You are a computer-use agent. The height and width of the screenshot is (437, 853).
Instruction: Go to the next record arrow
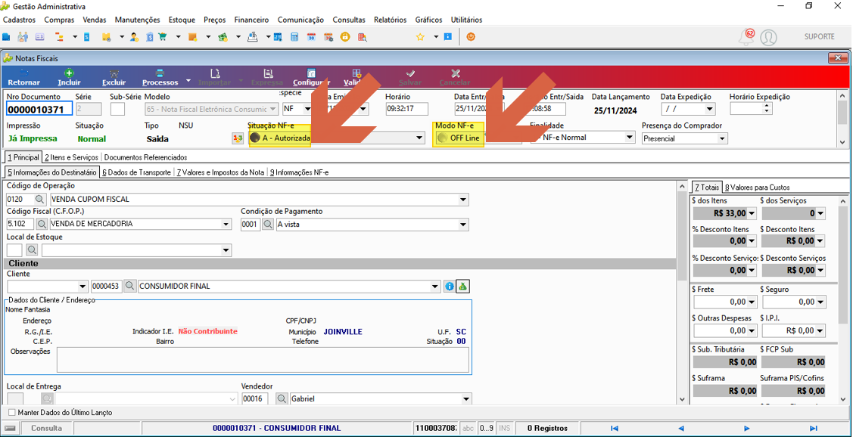point(747,428)
